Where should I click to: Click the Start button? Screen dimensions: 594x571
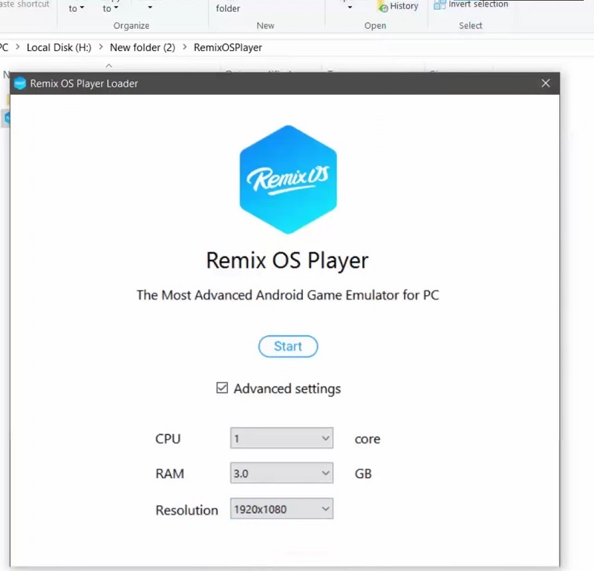point(288,346)
